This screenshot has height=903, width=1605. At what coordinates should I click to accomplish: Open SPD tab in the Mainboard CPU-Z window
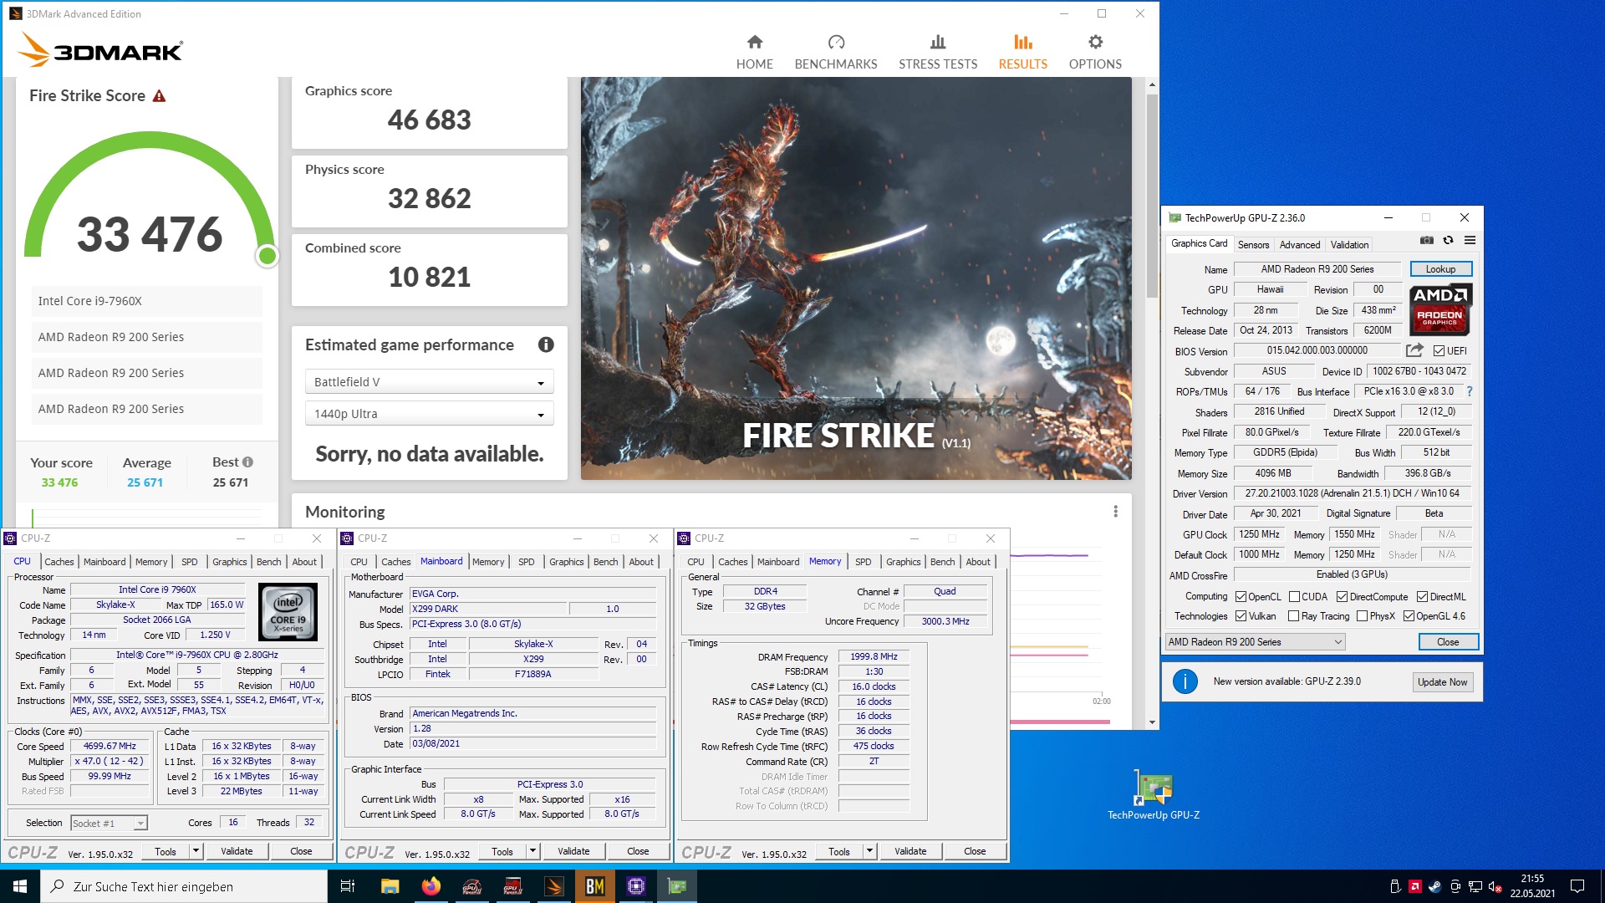pos(526,562)
